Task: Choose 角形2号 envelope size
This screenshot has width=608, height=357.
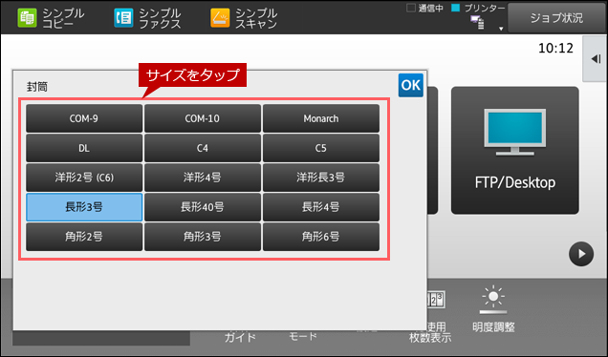Action: [x=84, y=237]
